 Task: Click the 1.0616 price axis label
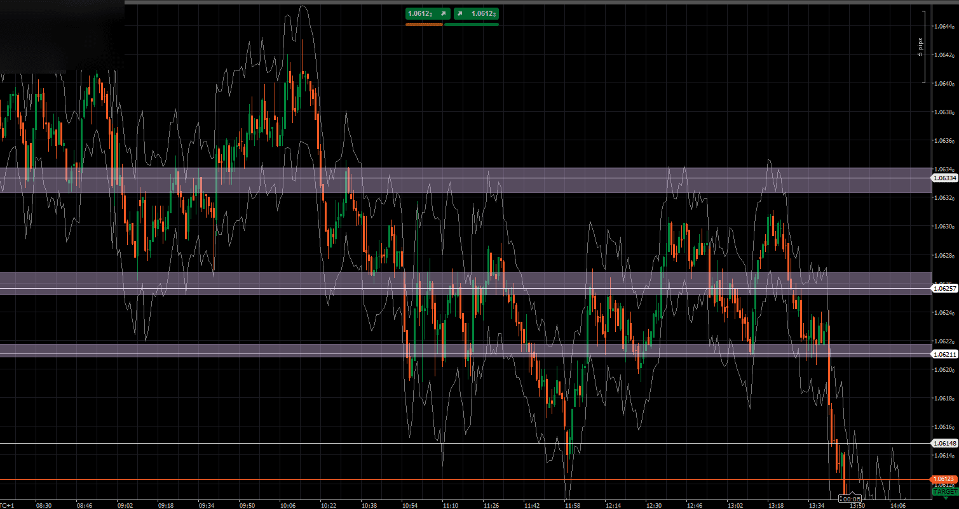tap(943, 427)
